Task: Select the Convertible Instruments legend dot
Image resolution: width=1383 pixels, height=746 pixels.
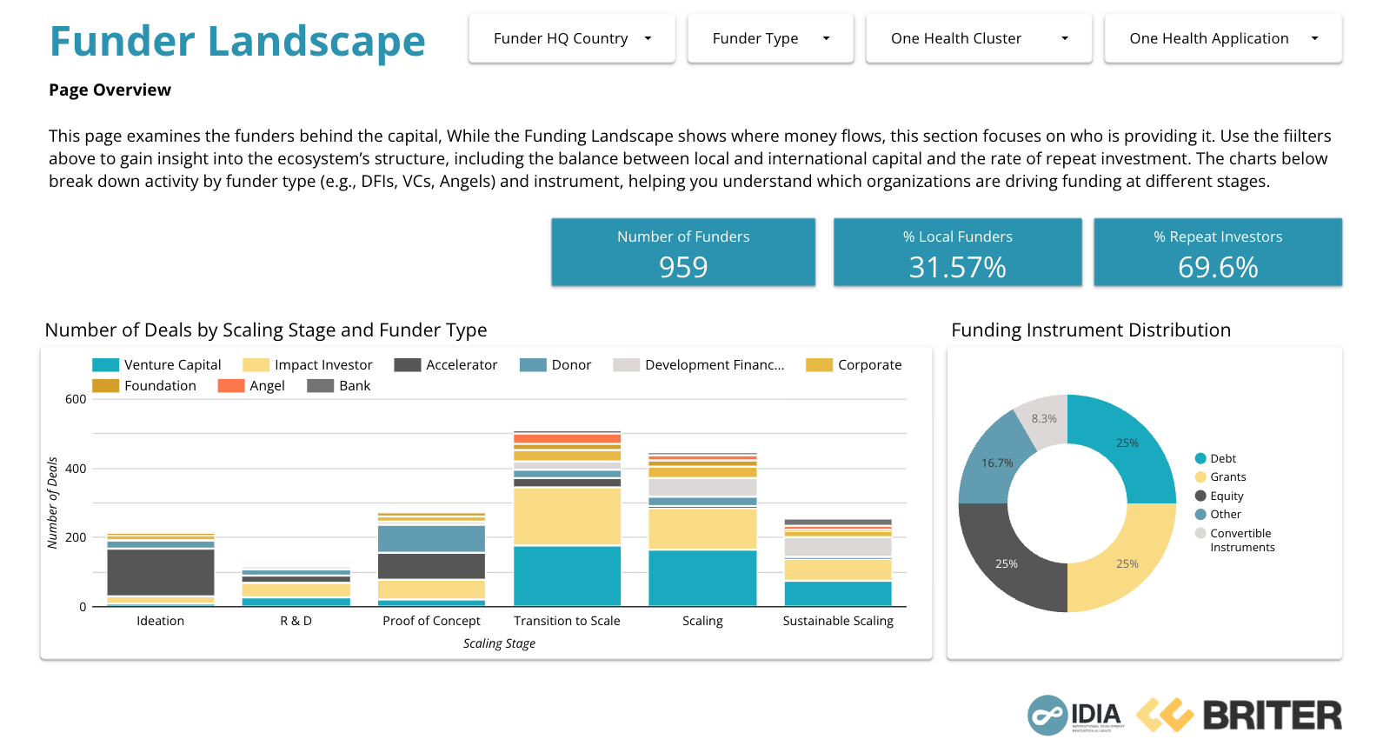Action: 1200,533
